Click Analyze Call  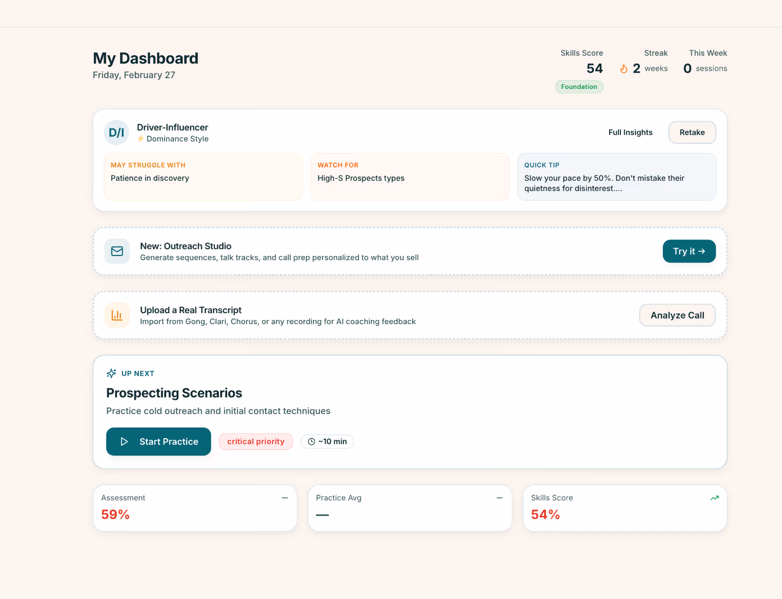click(677, 315)
